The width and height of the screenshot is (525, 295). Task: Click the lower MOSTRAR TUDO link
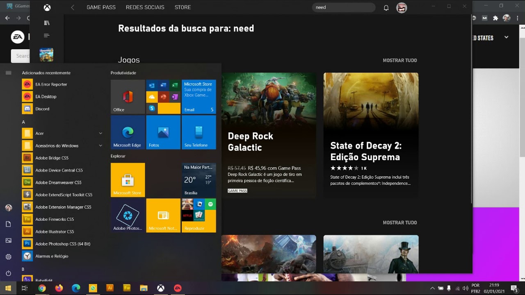click(400, 222)
